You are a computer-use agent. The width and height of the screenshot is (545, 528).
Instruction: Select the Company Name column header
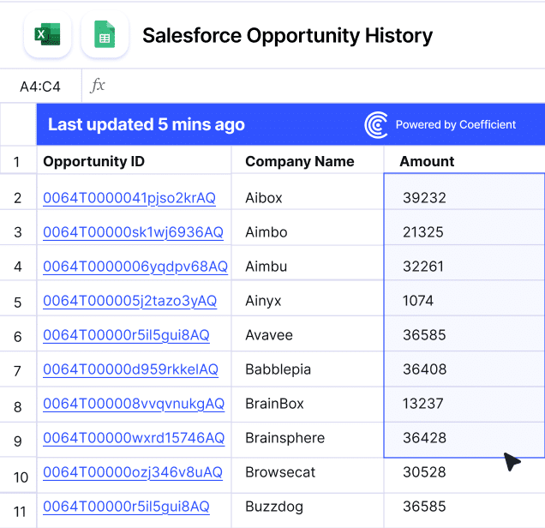pos(308,160)
